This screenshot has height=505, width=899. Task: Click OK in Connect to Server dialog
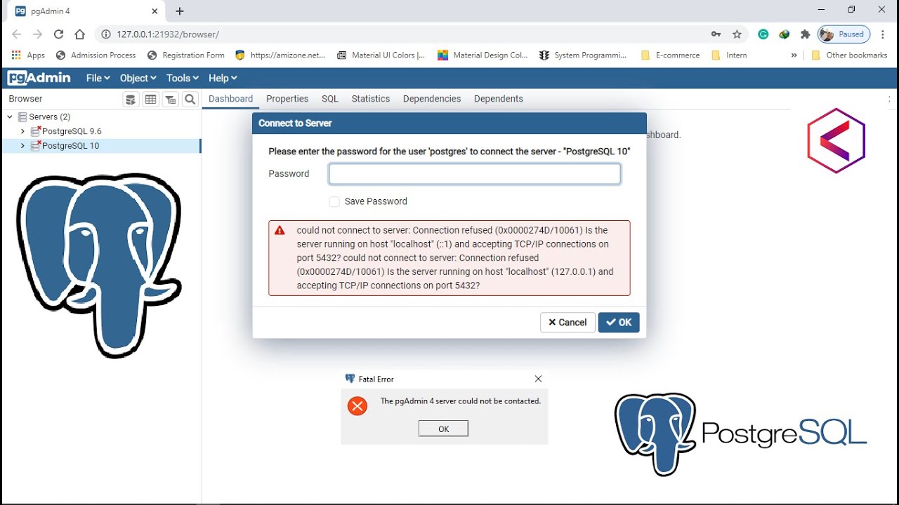[619, 323]
